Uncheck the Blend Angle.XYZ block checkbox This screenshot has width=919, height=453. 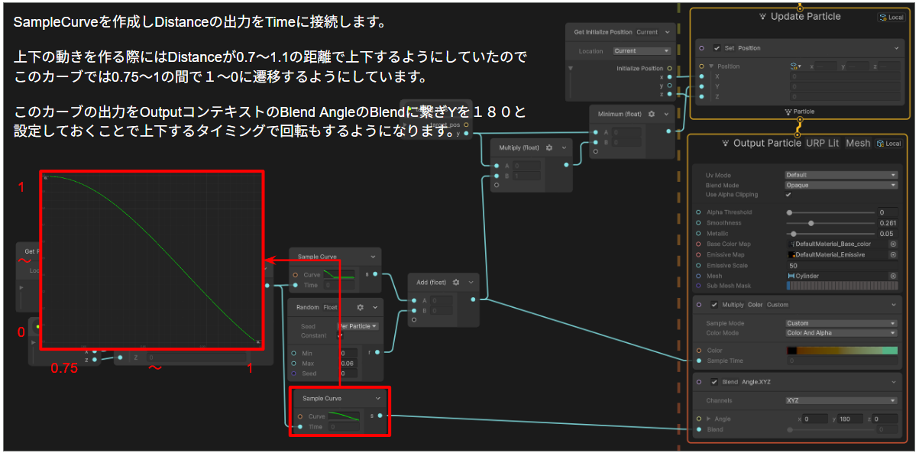click(x=714, y=382)
